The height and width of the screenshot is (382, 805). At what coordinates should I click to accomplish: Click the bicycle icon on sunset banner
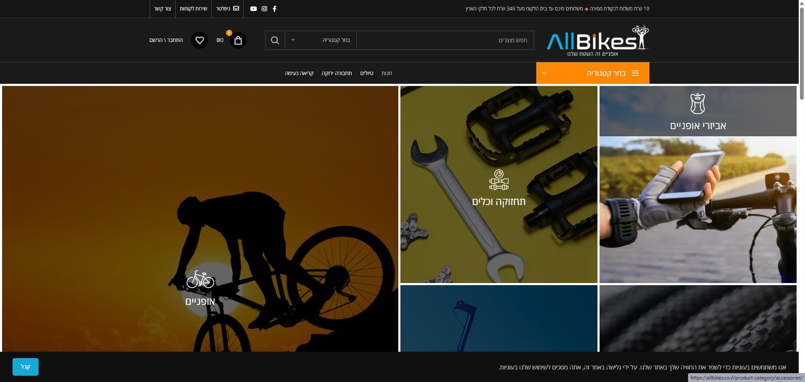pyautogui.click(x=200, y=279)
